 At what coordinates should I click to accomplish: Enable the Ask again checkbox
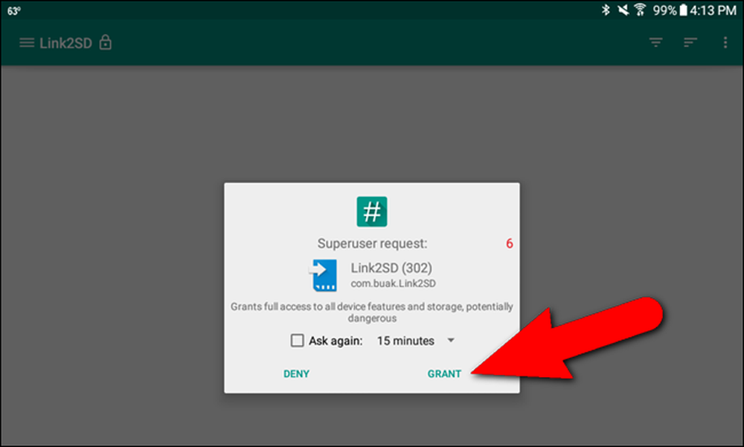point(297,340)
